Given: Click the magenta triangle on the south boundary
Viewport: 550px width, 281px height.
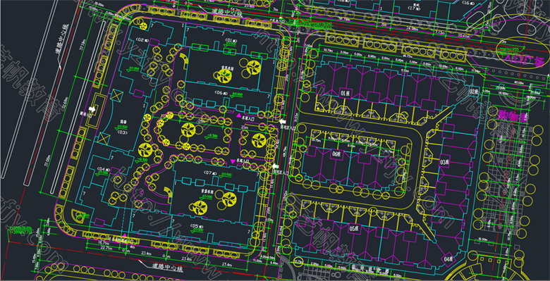Looking at the screenshot, I should click(124, 235).
